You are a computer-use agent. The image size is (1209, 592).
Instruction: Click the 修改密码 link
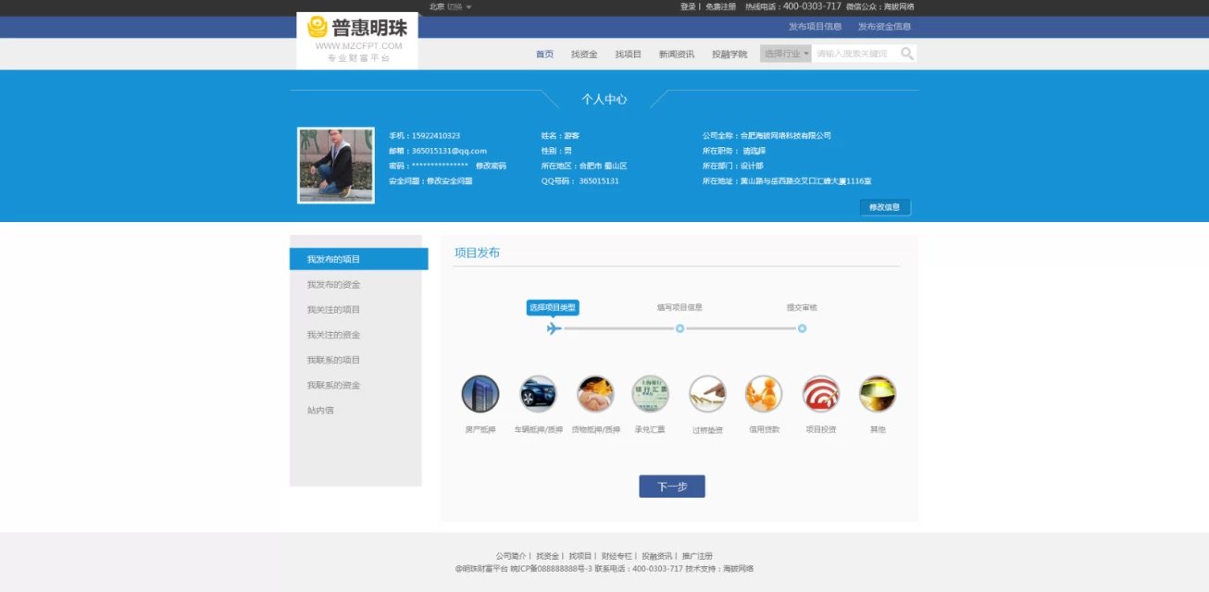point(491,166)
